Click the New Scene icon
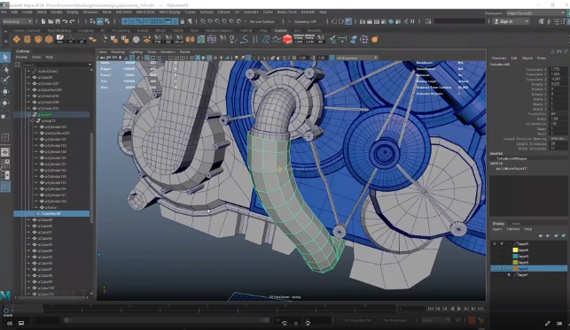The width and height of the screenshot is (570, 330). (43, 21)
